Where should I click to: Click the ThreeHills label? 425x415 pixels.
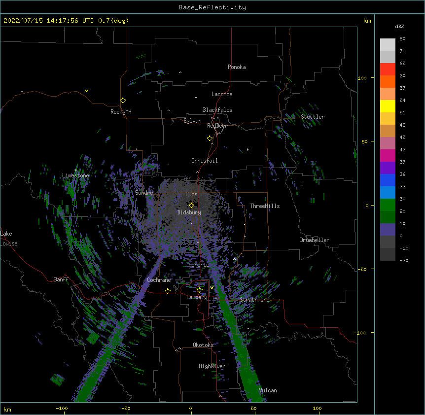(x=265, y=206)
